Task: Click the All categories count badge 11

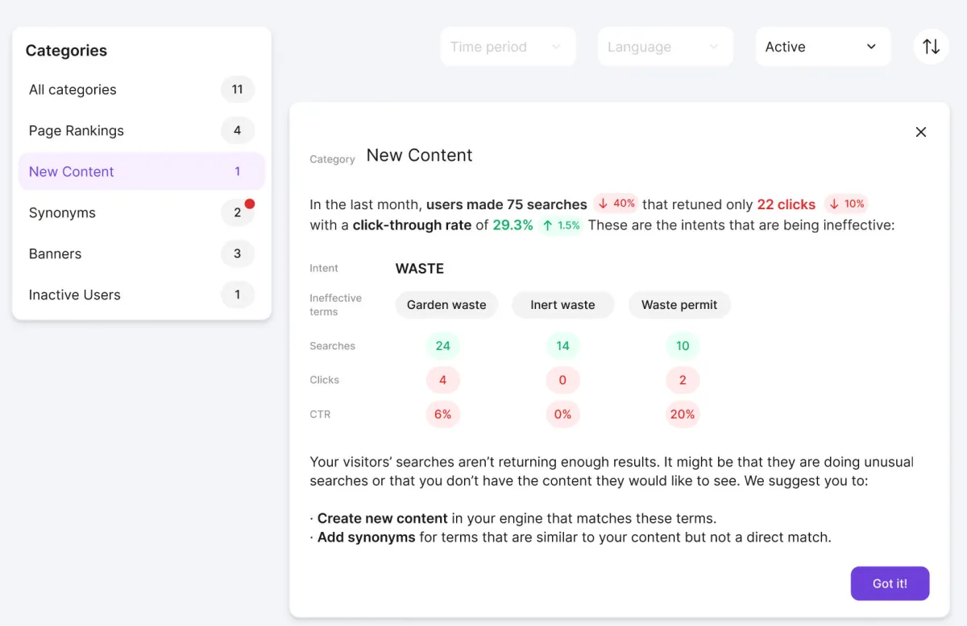Action: 237,89
